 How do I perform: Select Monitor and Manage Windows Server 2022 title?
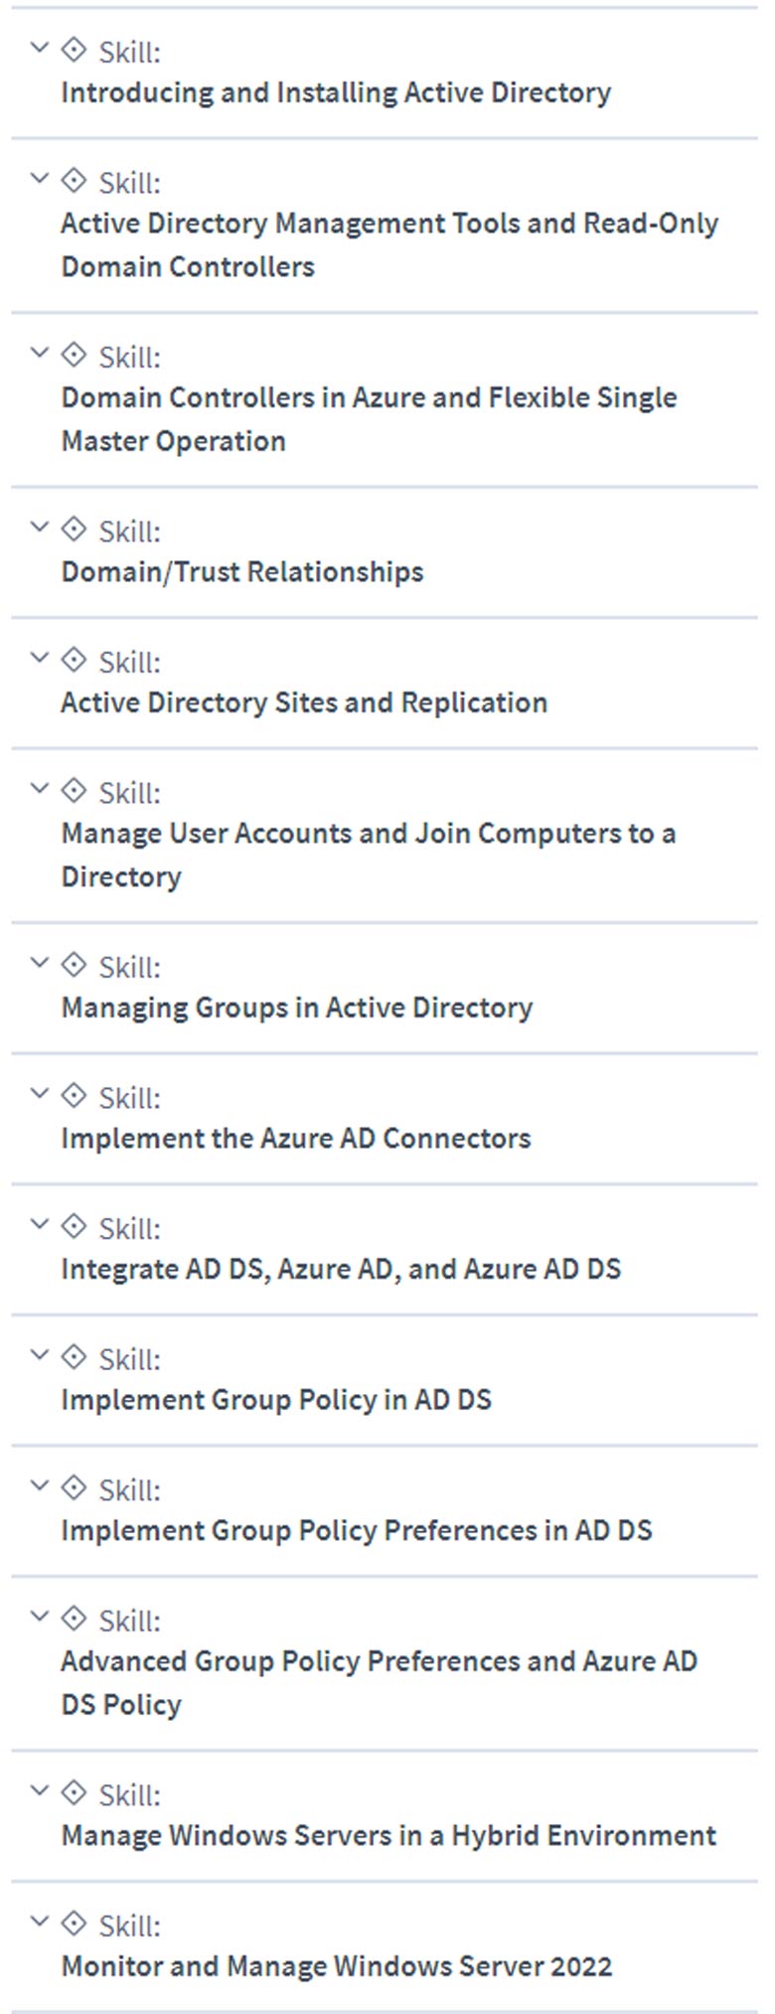[337, 1967]
